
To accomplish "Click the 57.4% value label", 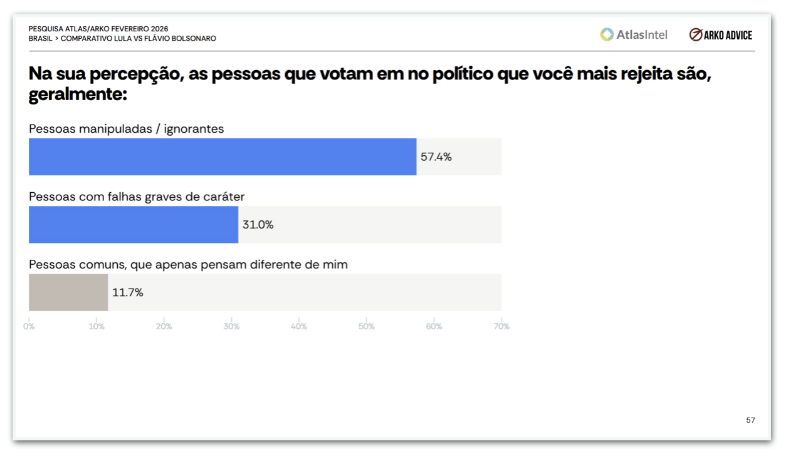I will pos(436,157).
